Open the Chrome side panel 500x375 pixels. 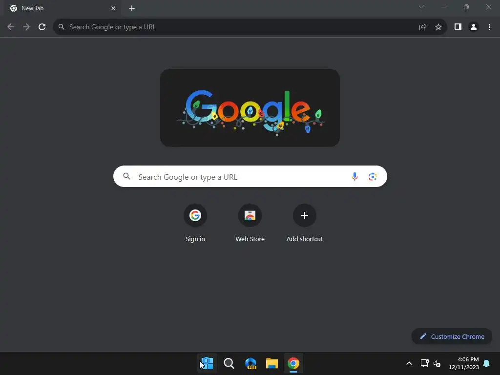click(x=458, y=27)
